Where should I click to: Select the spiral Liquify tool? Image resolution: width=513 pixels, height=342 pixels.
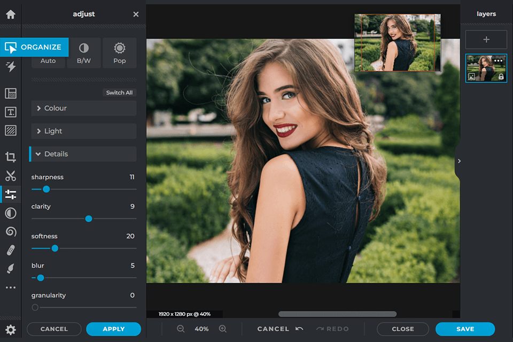click(x=11, y=232)
